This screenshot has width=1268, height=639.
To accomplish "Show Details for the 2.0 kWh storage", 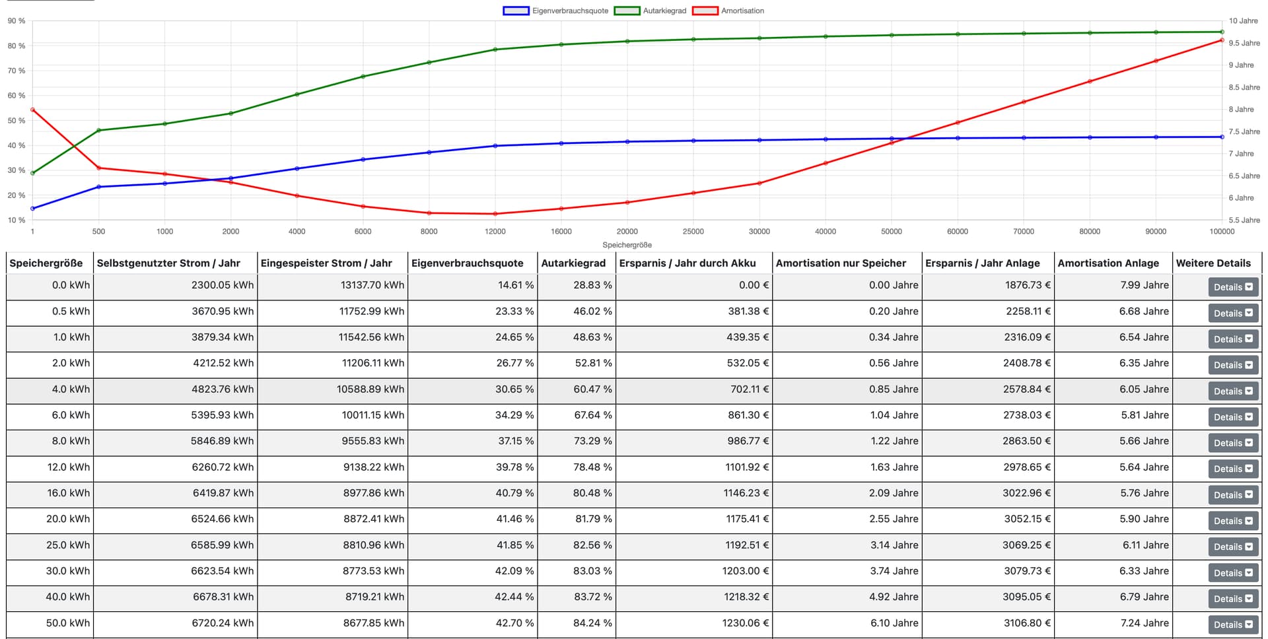I will tap(1232, 365).
